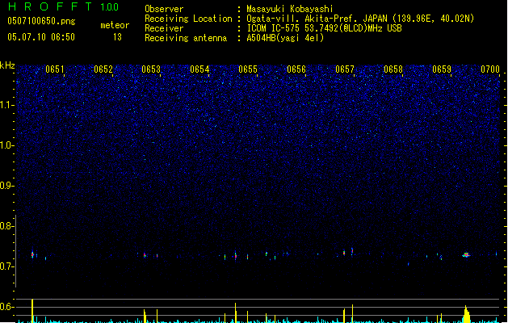Click the Receiving Location label
508x323 pixels.
click(188, 19)
